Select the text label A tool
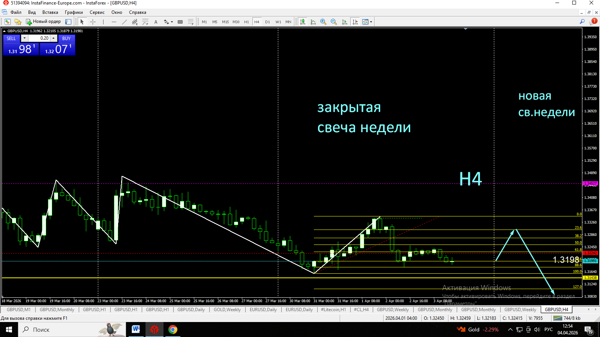The image size is (600, 337). [x=156, y=22]
